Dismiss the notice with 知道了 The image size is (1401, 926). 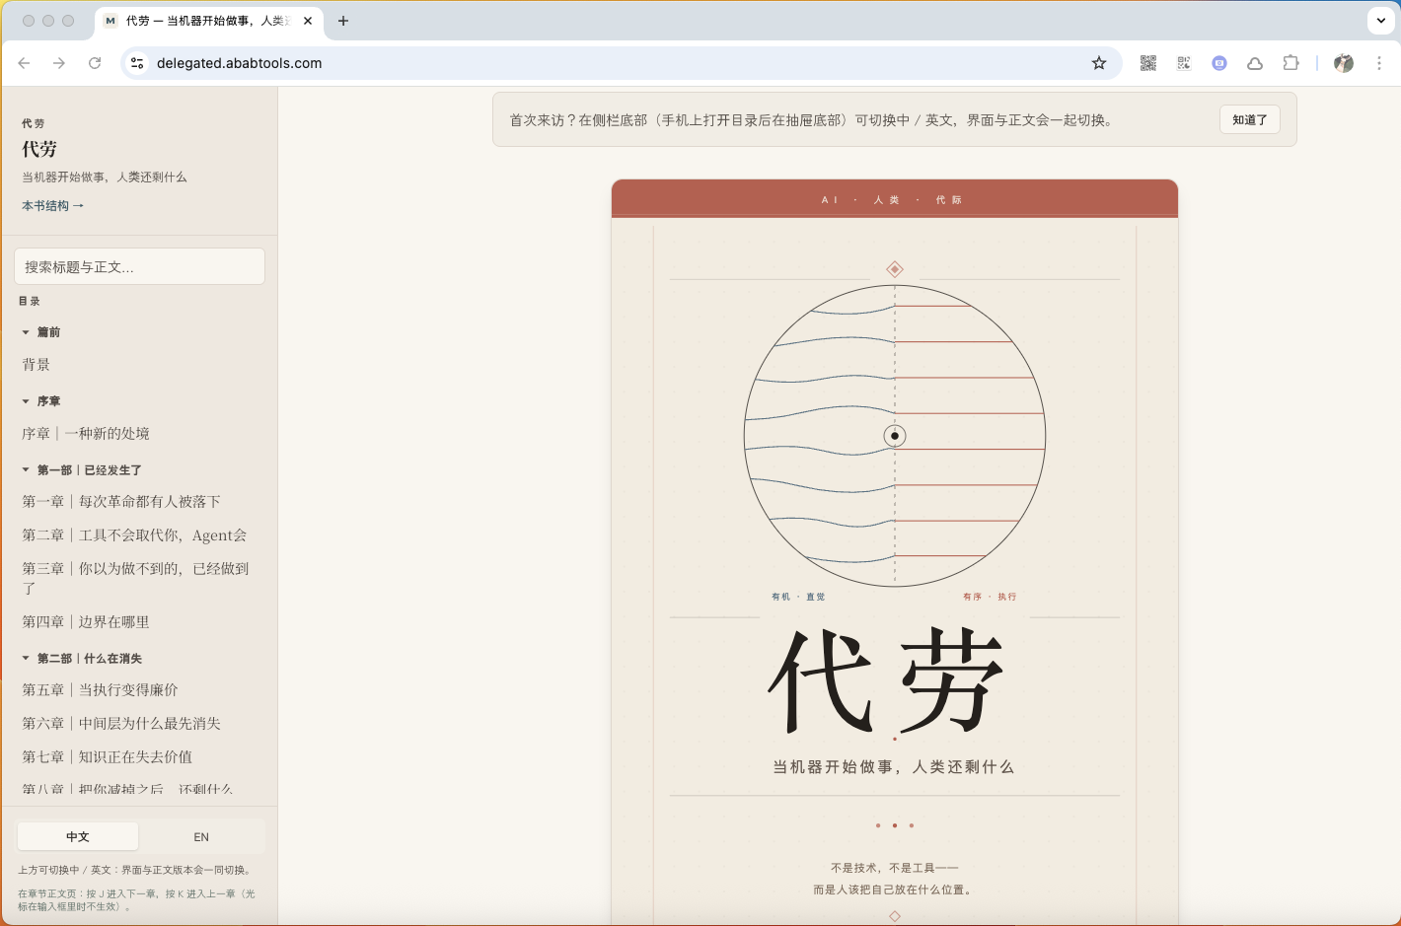[x=1250, y=119]
